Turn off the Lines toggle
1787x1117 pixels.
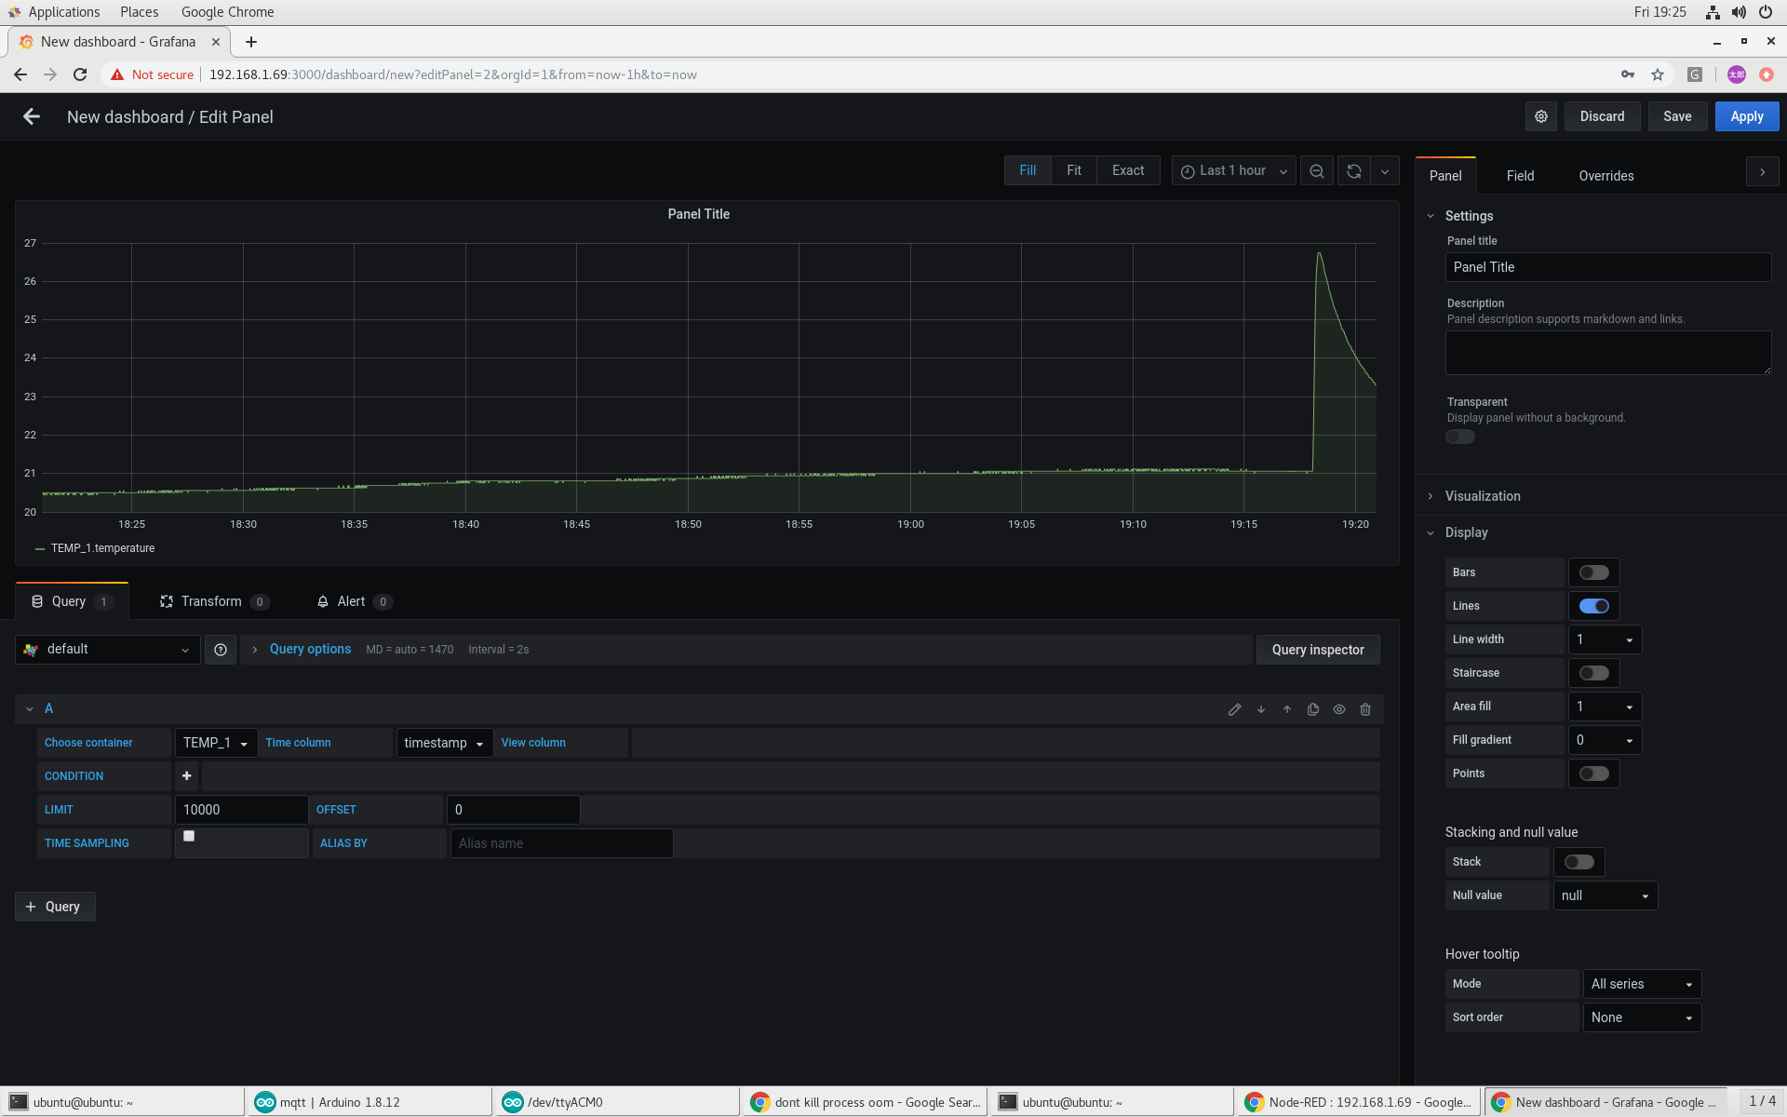(x=1593, y=606)
